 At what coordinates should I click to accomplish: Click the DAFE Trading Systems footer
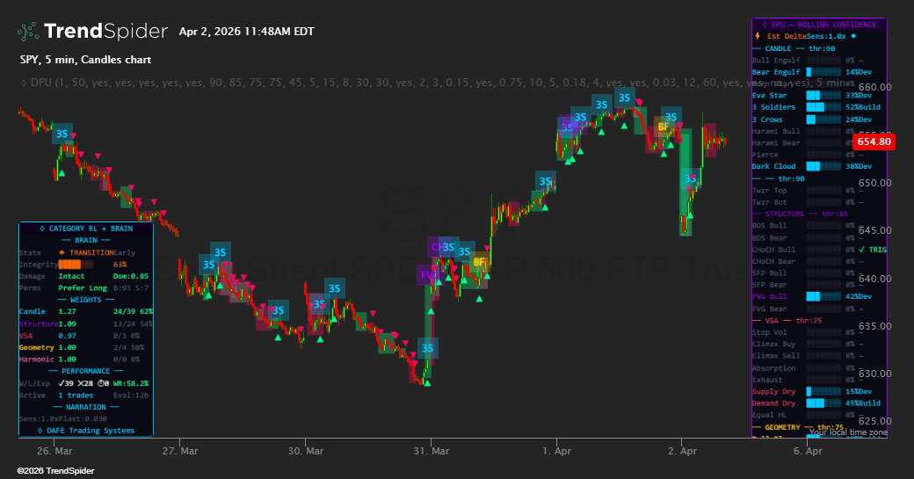[x=86, y=431]
